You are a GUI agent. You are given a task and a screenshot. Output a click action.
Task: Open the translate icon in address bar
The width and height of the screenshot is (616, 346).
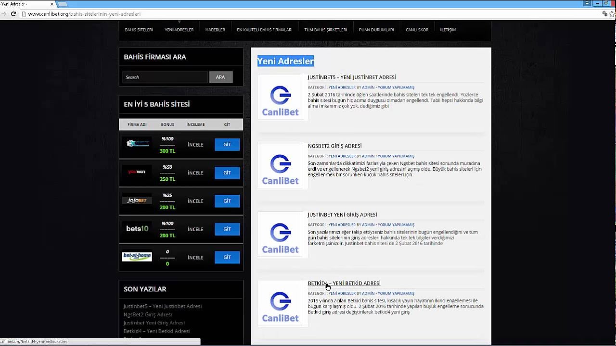click(604, 14)
